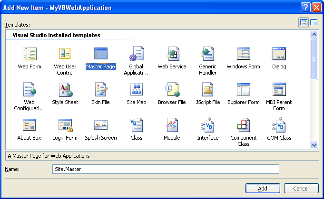Choose the Style Sheet template icon
The width and height of the screenshot is (324, 199).
pos(65,89)
